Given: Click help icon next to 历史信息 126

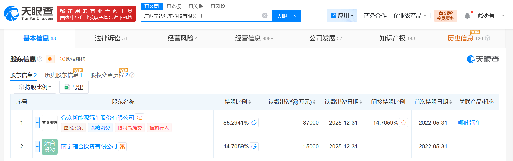Looking at the screenshot, I should click(487, 38).
